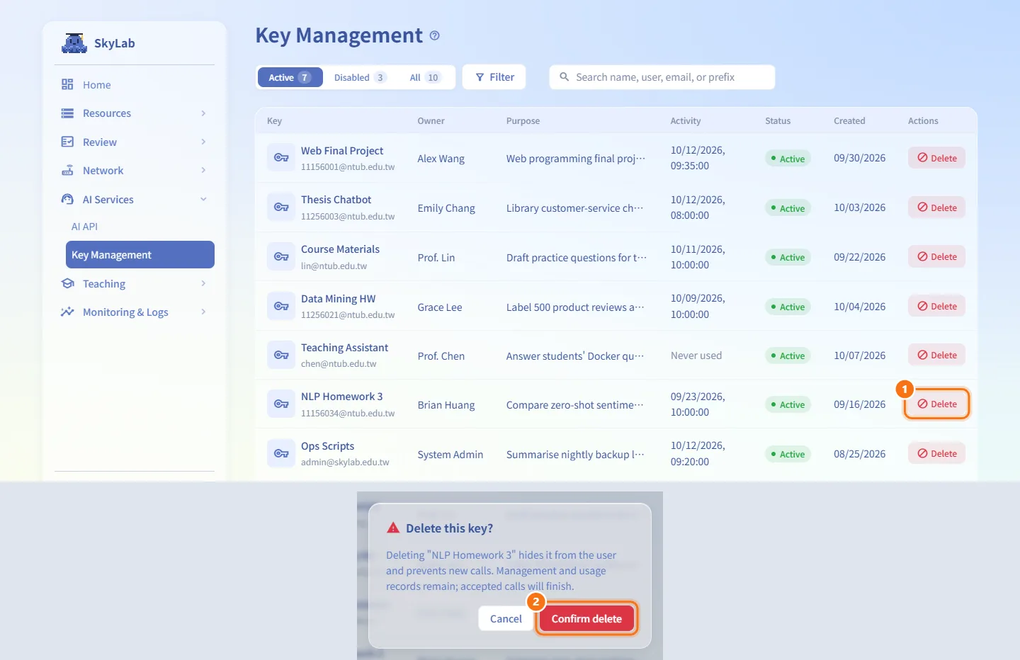
Task: Click the email lin@ntub.edu.tw
Action: coord(334,266)
